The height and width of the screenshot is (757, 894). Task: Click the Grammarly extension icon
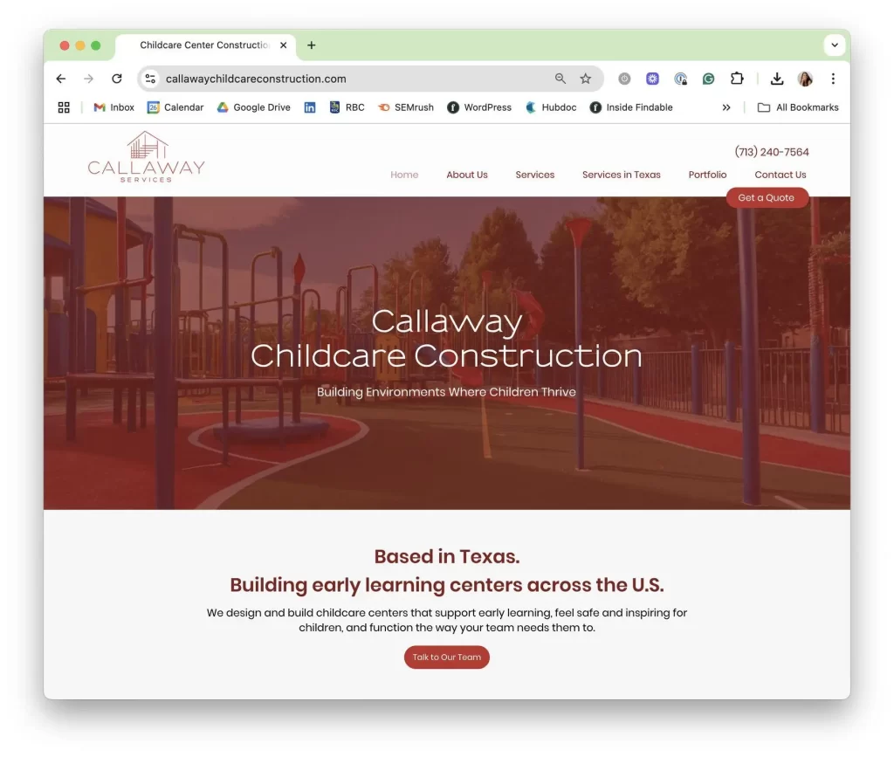(709, 79)
